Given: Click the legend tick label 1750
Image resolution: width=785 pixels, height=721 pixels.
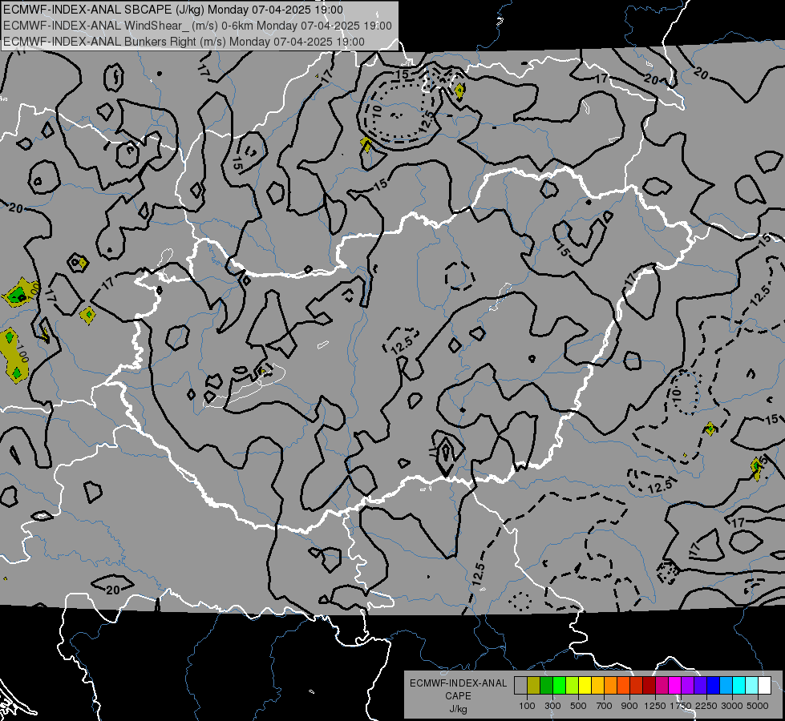Looking at the screenshot, I should point(681,706).
